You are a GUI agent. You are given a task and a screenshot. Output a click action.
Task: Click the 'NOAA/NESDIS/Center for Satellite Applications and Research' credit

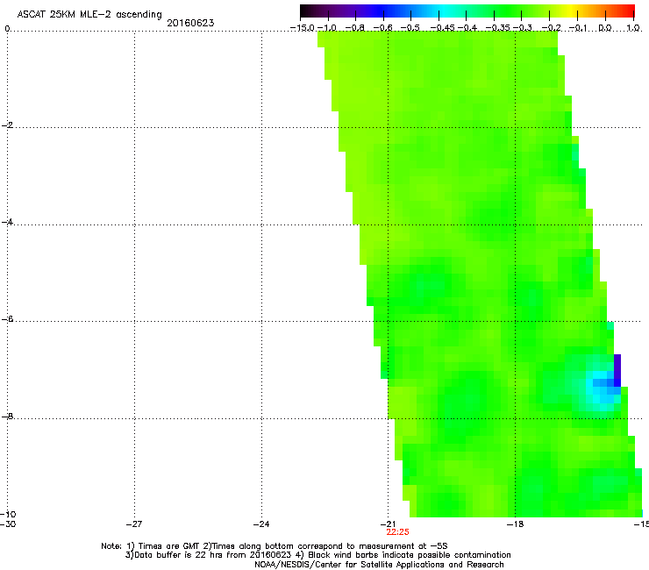[379, 565]
